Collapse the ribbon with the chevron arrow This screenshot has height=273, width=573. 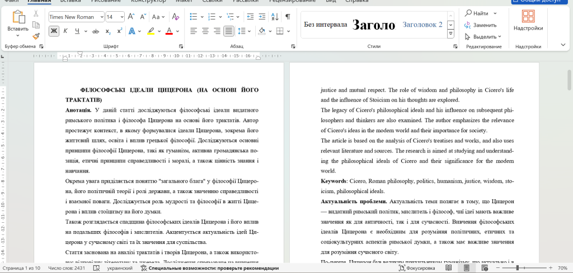pyautogui.click(x=563, y=45)
